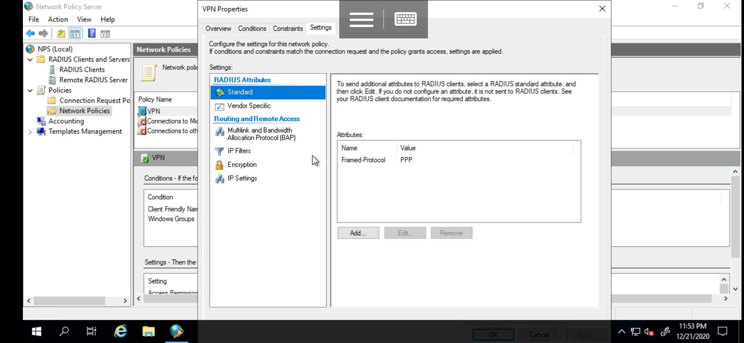Toggle the Show/Hide Action Pane icon
This screenshot has height=343, width=744.
point(105,33)
